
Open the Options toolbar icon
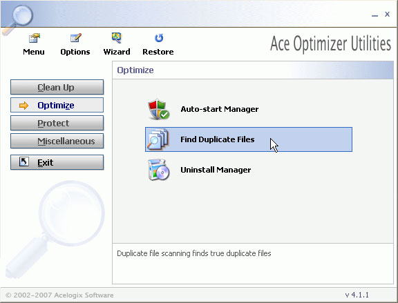point(75,38)
